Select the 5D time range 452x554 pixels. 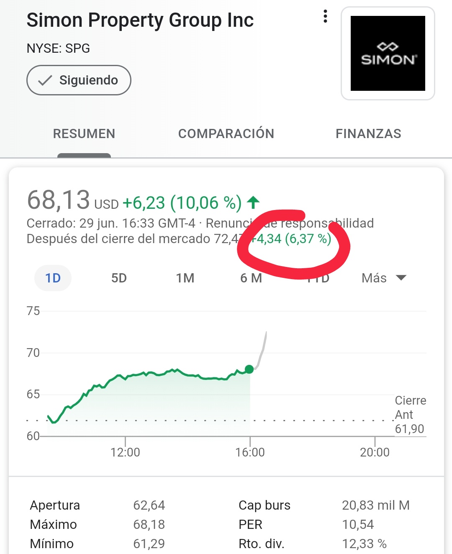tap(119, 278)
